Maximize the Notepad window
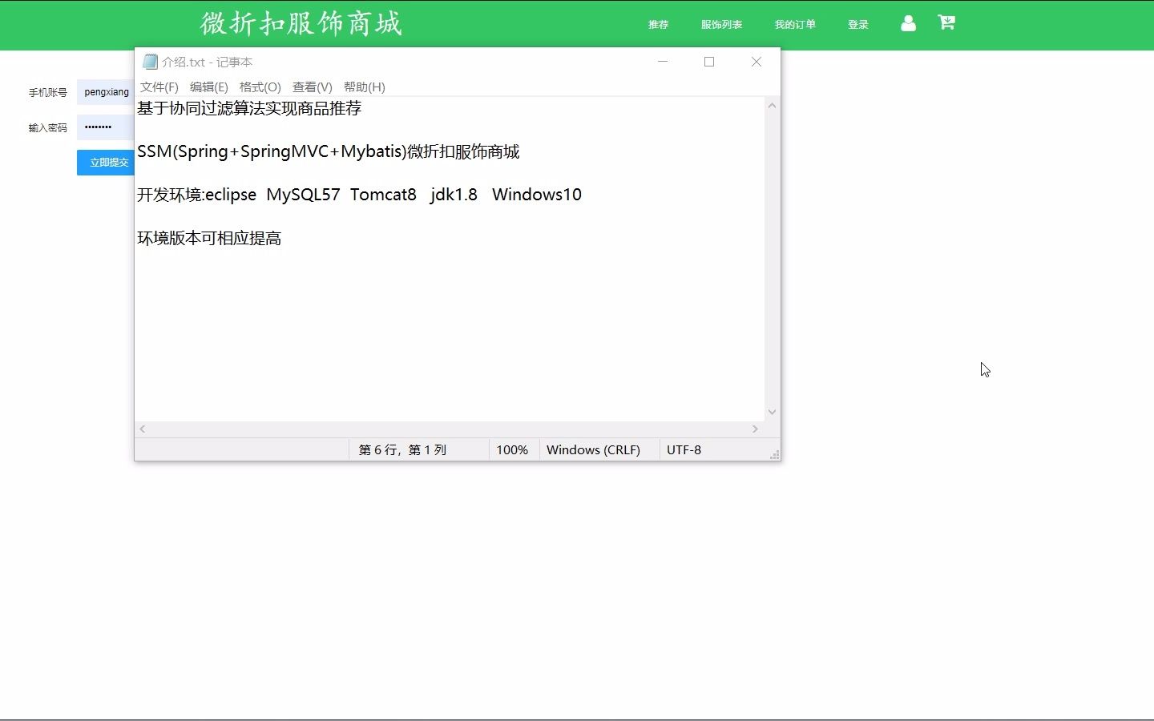Image resolution: width=1154 pixels, height=721 pixels. 709,62
